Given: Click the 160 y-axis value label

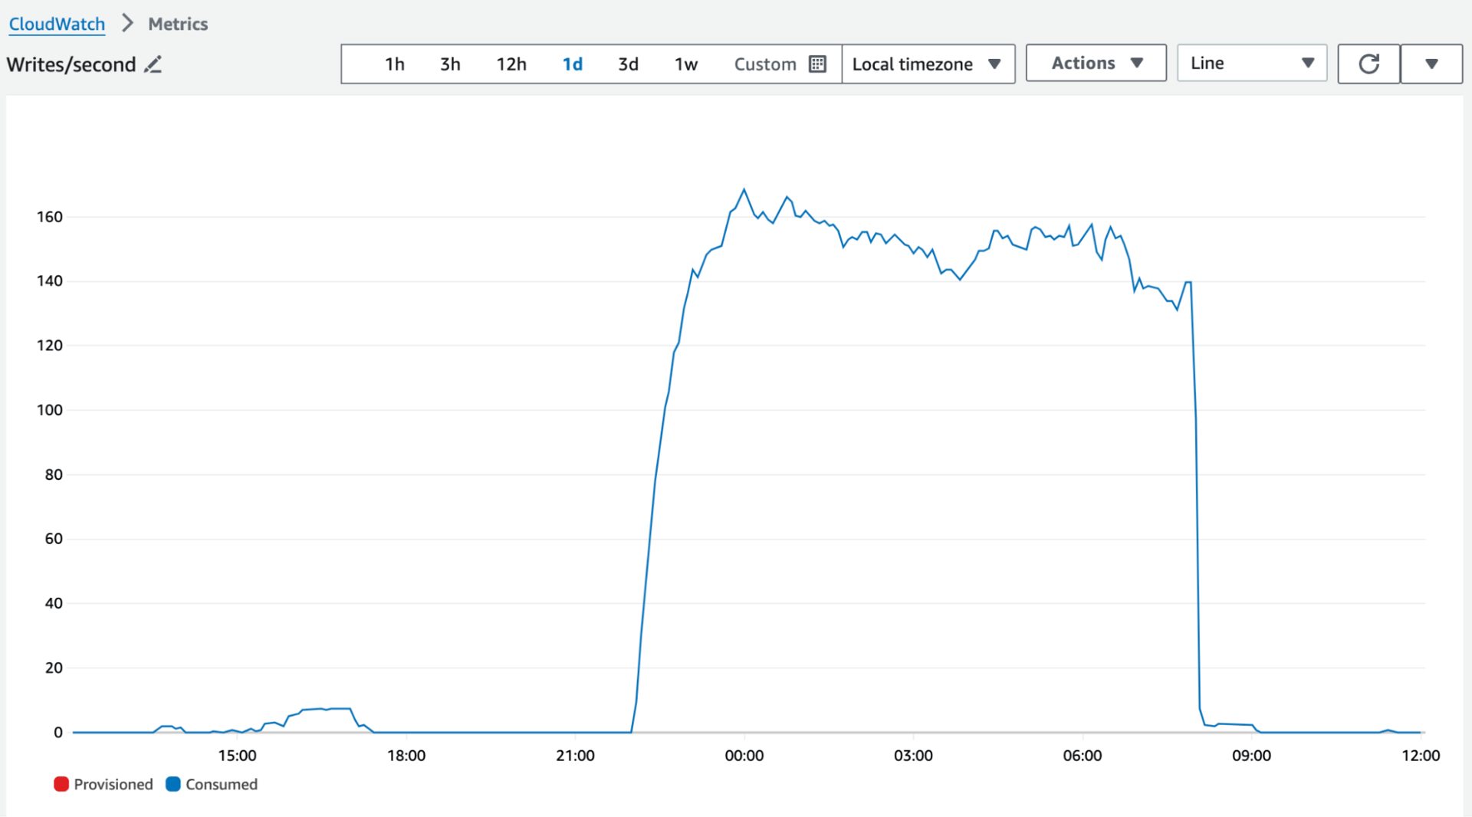Looking at the screenshot, I should pos(50,217).
